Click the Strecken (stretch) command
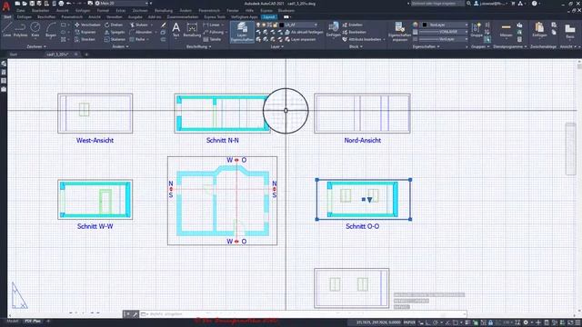Image resolution: width=582 pixels, height=327 pixels. 85,39
